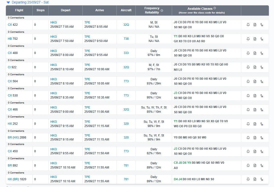This screenshot has width=274, height=187.
Task: Click green J3 class code for CX 450
Action: [175, 149]
